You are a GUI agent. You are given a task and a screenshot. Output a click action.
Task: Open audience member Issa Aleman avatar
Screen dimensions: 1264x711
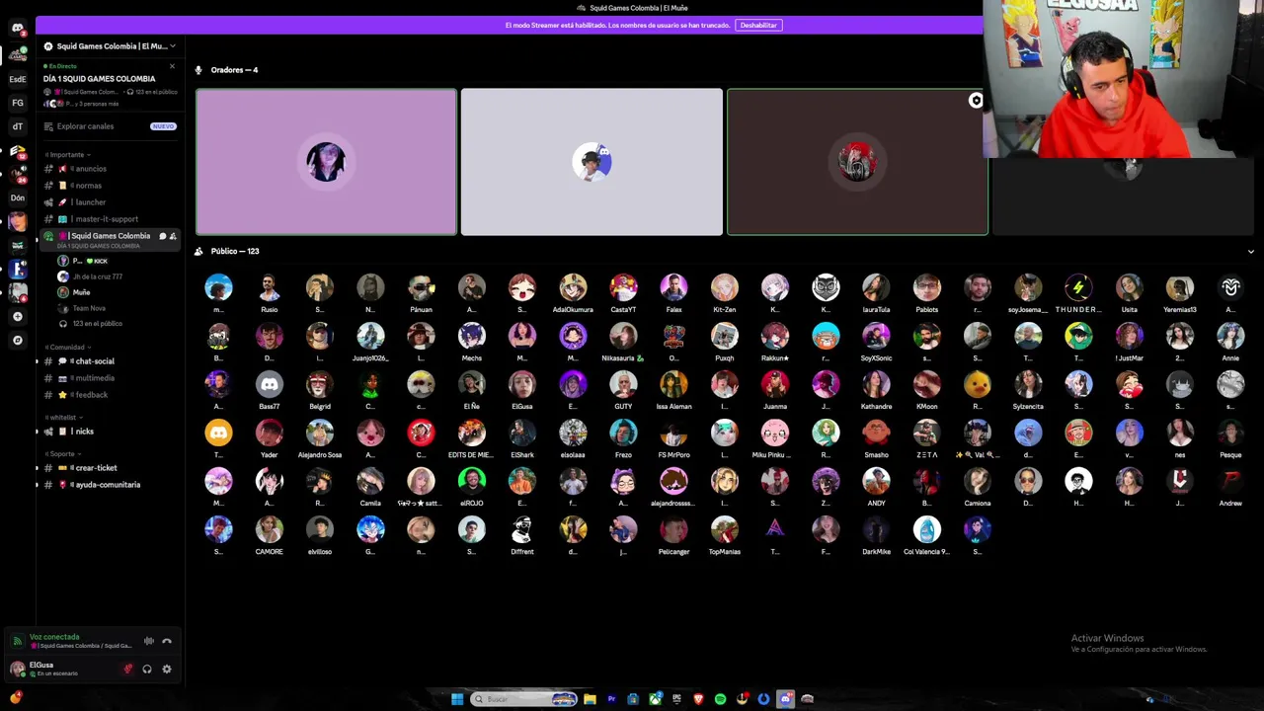(x=673, y=384)
